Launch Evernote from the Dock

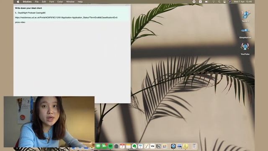point(134,146)
